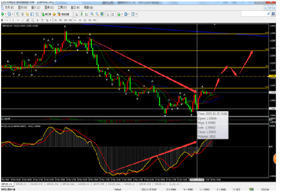Toggle the Crosshair cursor mode
Viewport: 282px width, 196px height.
click(7, 20)
